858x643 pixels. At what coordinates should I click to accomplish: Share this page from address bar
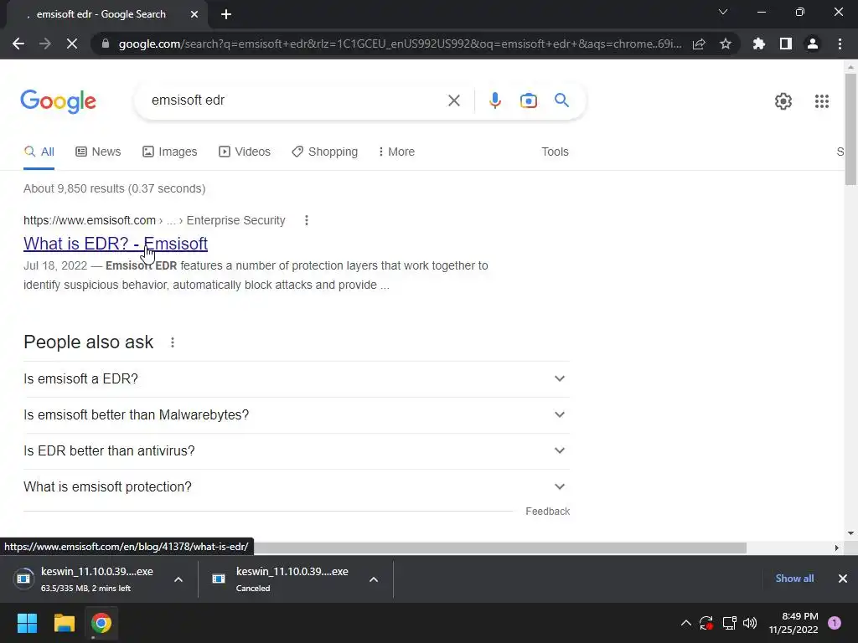click(699, 44)
